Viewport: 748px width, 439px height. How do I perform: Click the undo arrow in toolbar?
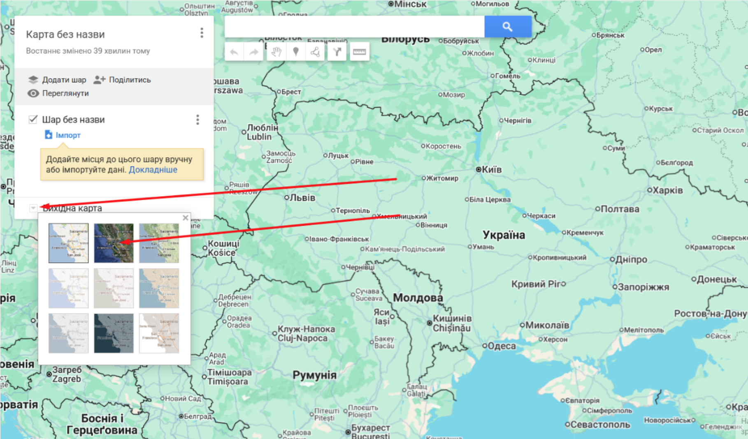[x=234, y=52]
